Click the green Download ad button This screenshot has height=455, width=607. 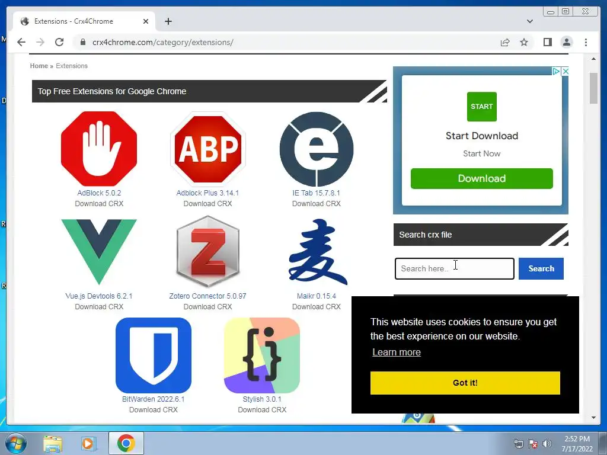tap(481, 178)
